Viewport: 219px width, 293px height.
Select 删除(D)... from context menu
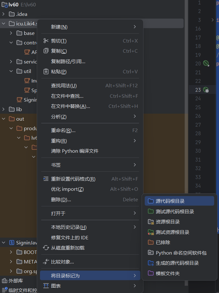90,200
